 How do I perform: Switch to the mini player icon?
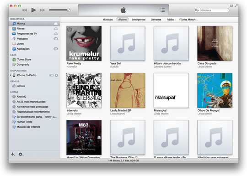click(x=231, y=6)
